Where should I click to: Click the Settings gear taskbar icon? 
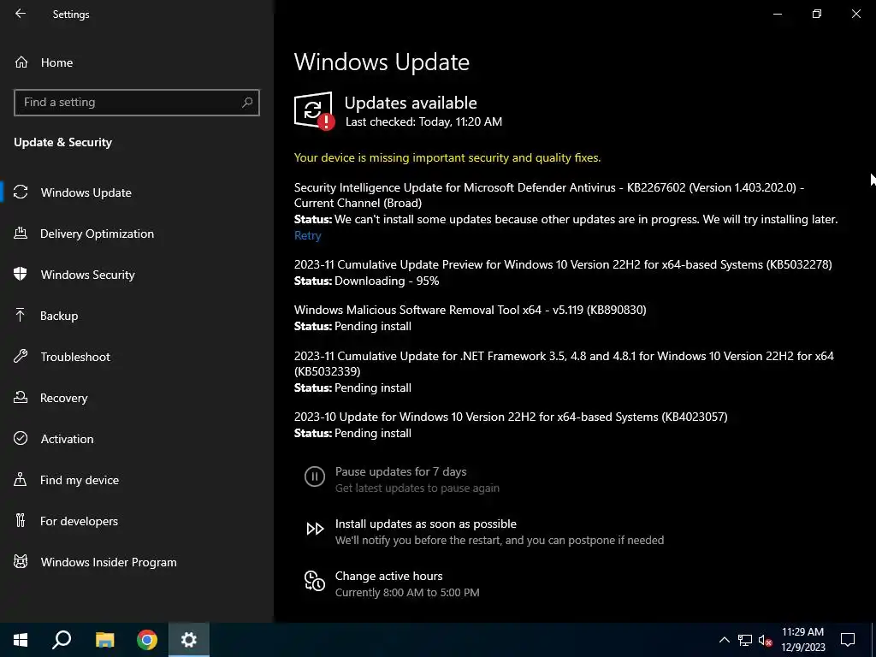pyautogui.click(x=189, y=640)
